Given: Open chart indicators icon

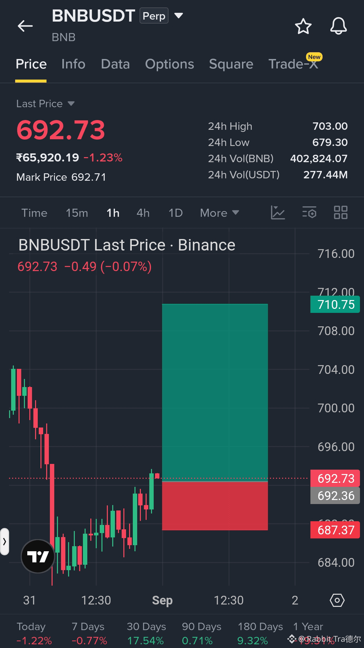Looking at the screenshot, I should (278, 213).
